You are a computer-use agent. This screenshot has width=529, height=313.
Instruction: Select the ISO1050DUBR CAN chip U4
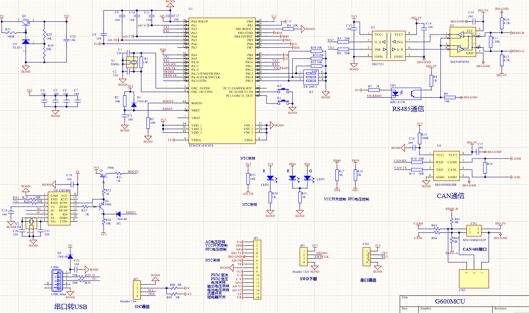click(446, 166)
